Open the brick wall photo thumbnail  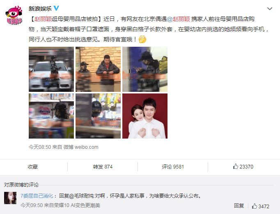point(98,69)
